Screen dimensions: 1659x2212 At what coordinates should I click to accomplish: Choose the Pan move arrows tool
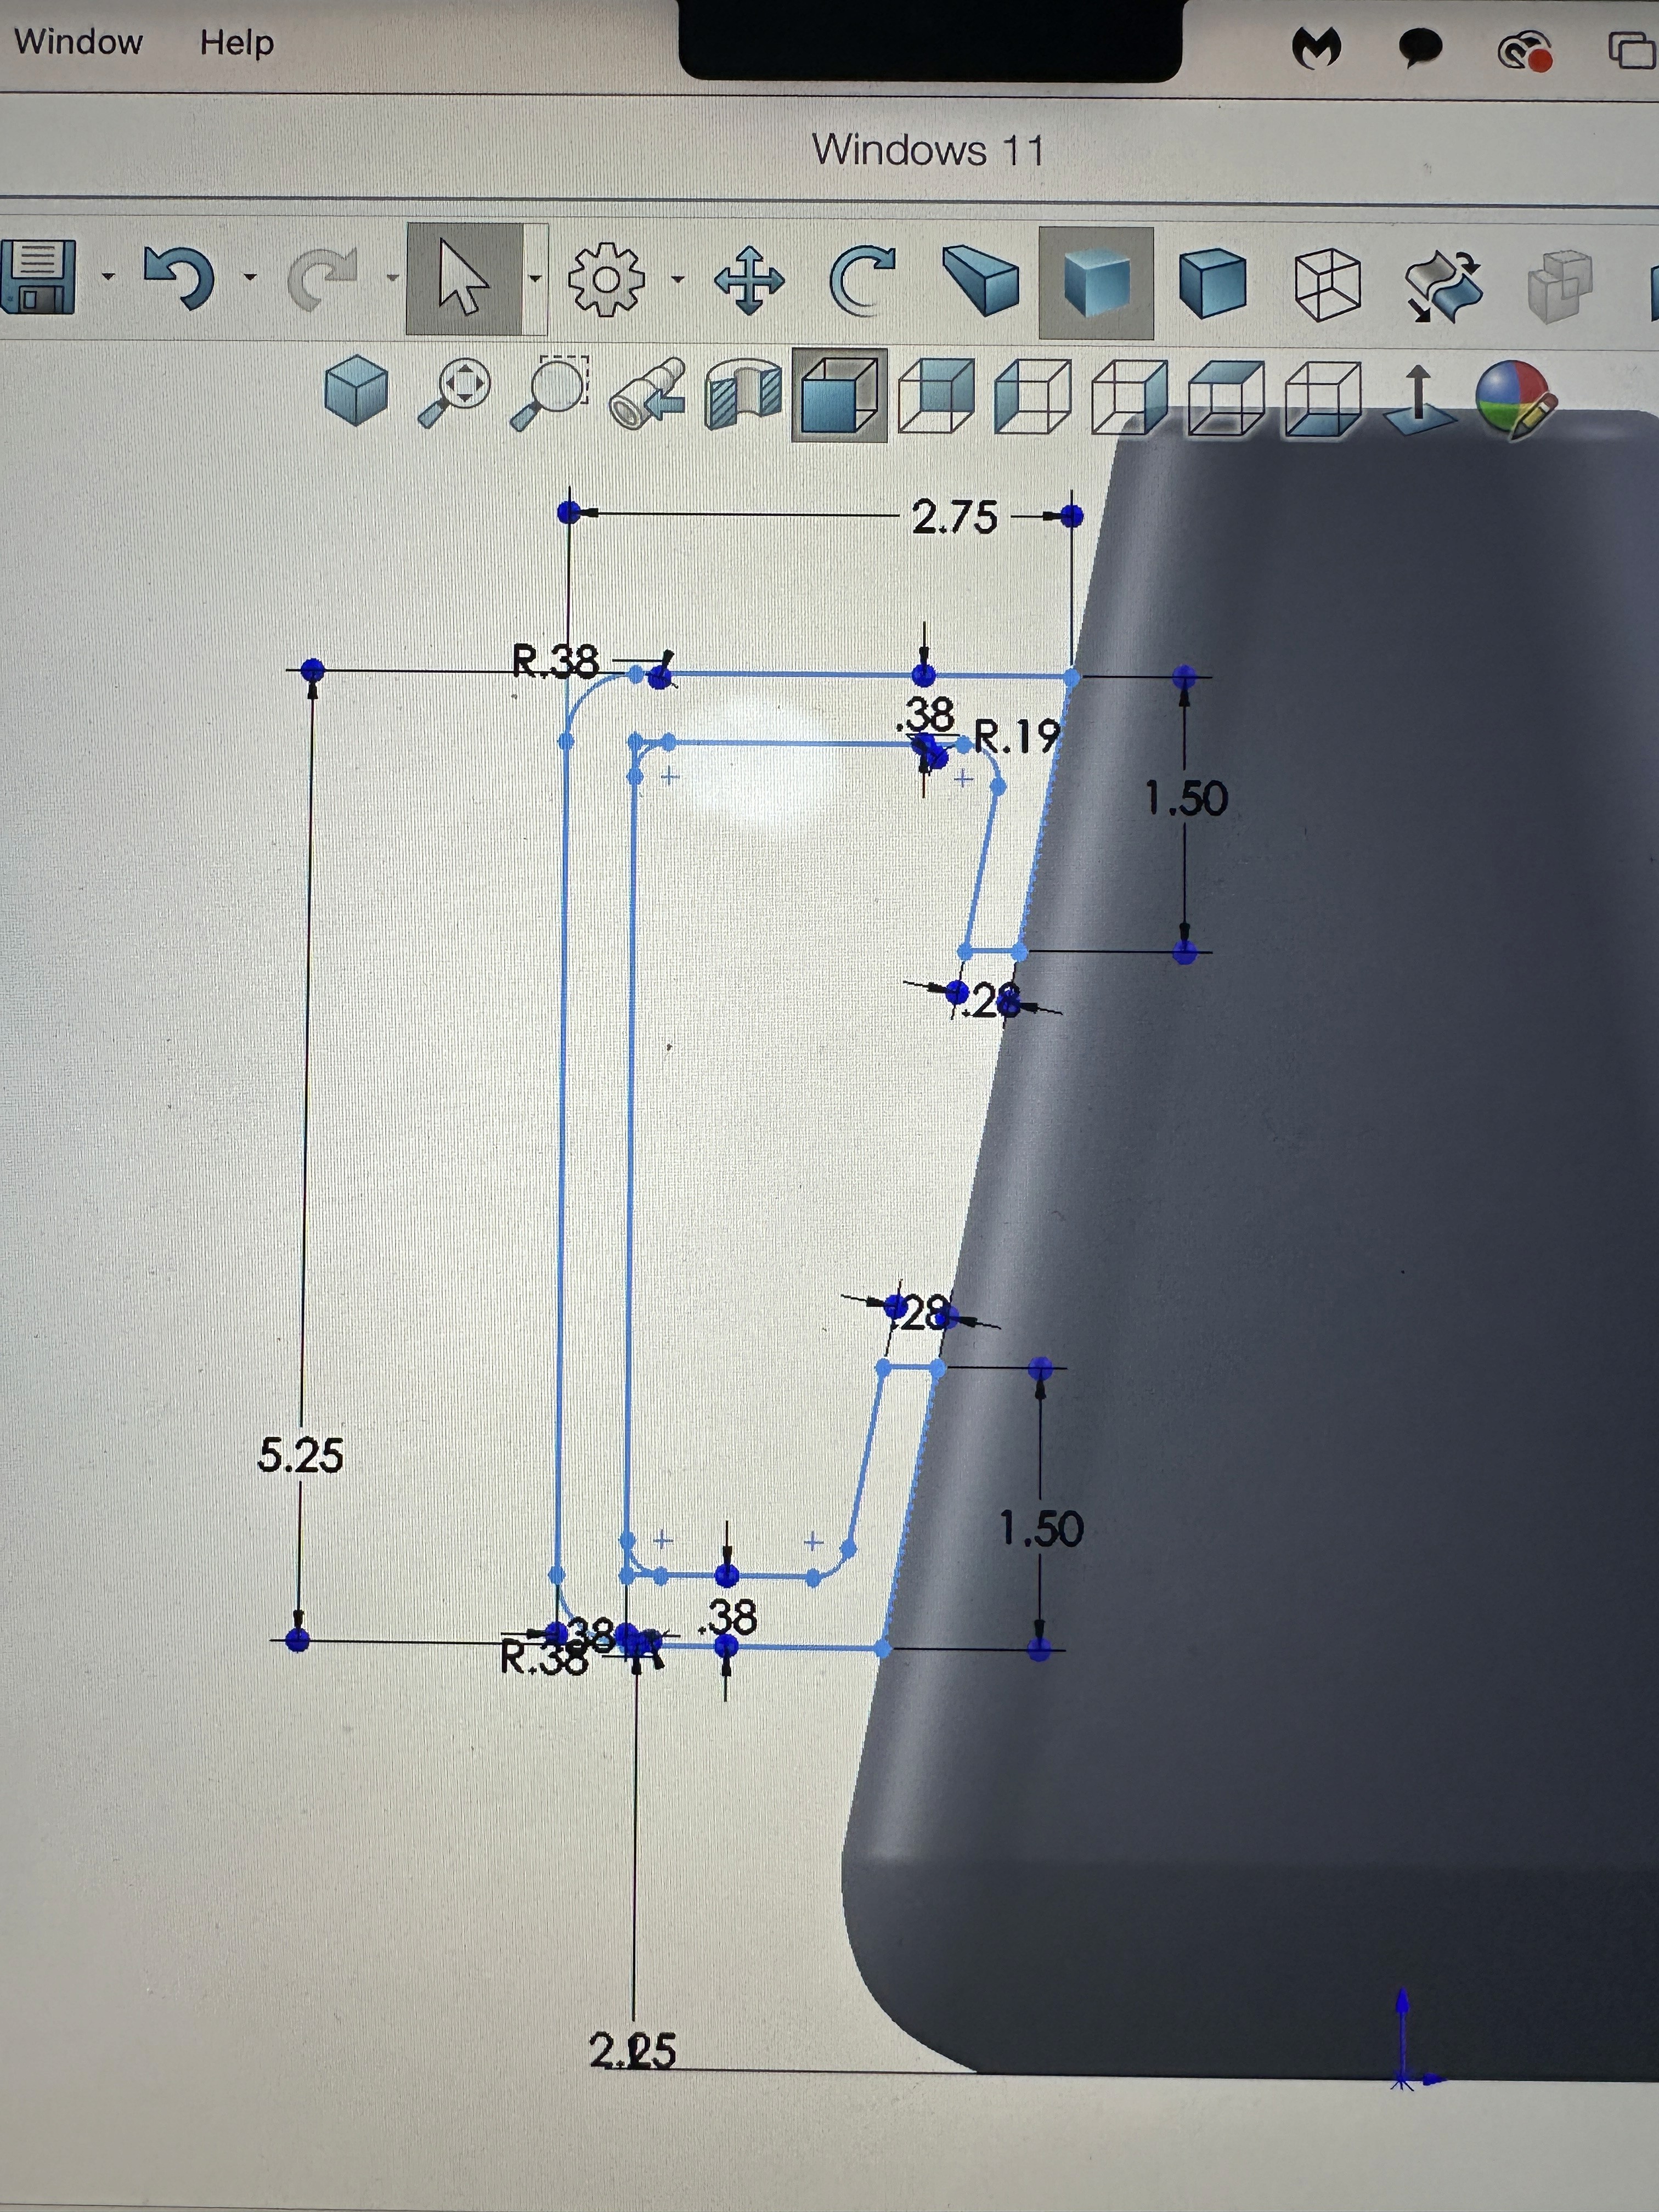click(x=749, y=280)
